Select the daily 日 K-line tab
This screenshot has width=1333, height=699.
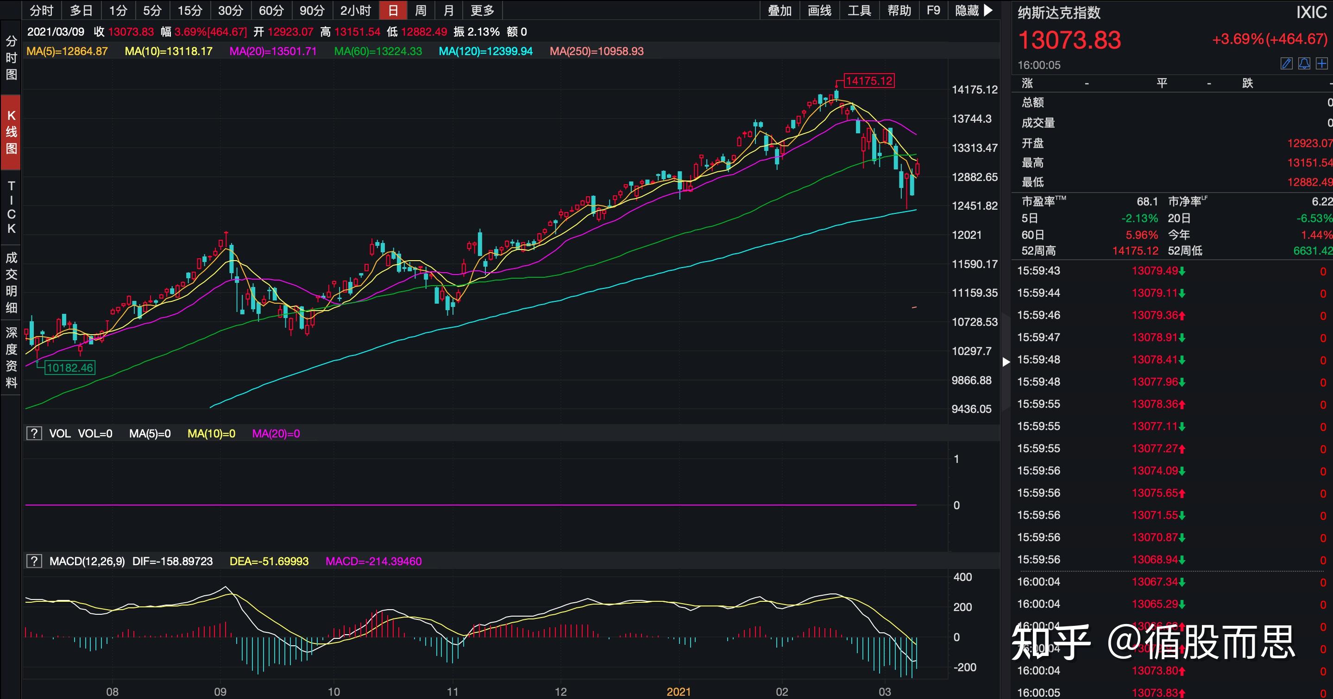393,10
